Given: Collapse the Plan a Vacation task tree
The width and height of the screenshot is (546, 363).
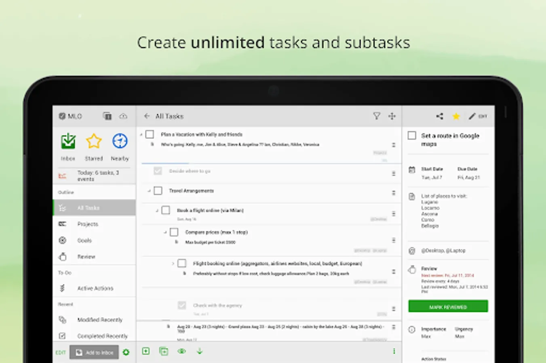Looking at the screenshot, I should pos(141,134).
